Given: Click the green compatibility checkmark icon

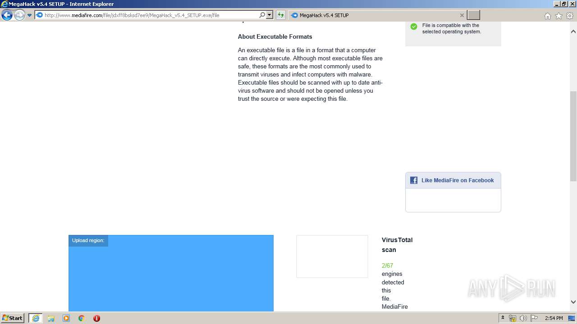Looking at the screenshot, I should pos(414,27).
